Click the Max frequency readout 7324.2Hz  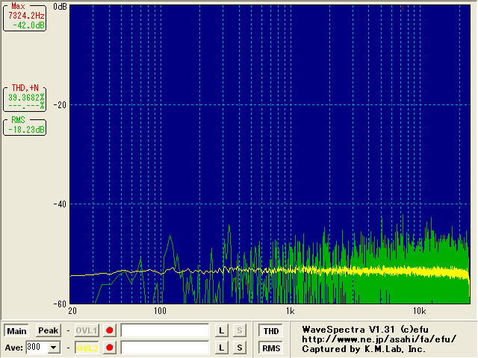(x=26, y=16)
